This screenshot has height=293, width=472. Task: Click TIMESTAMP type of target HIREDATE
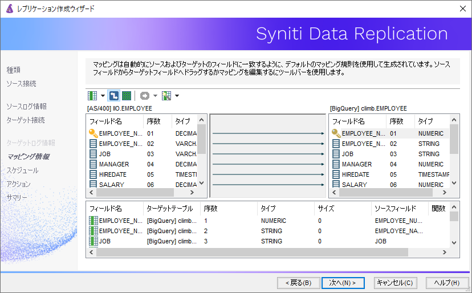(x=434, y=174)
